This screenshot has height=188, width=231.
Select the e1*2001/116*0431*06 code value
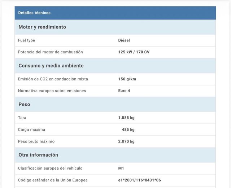[x=139, y=180]
